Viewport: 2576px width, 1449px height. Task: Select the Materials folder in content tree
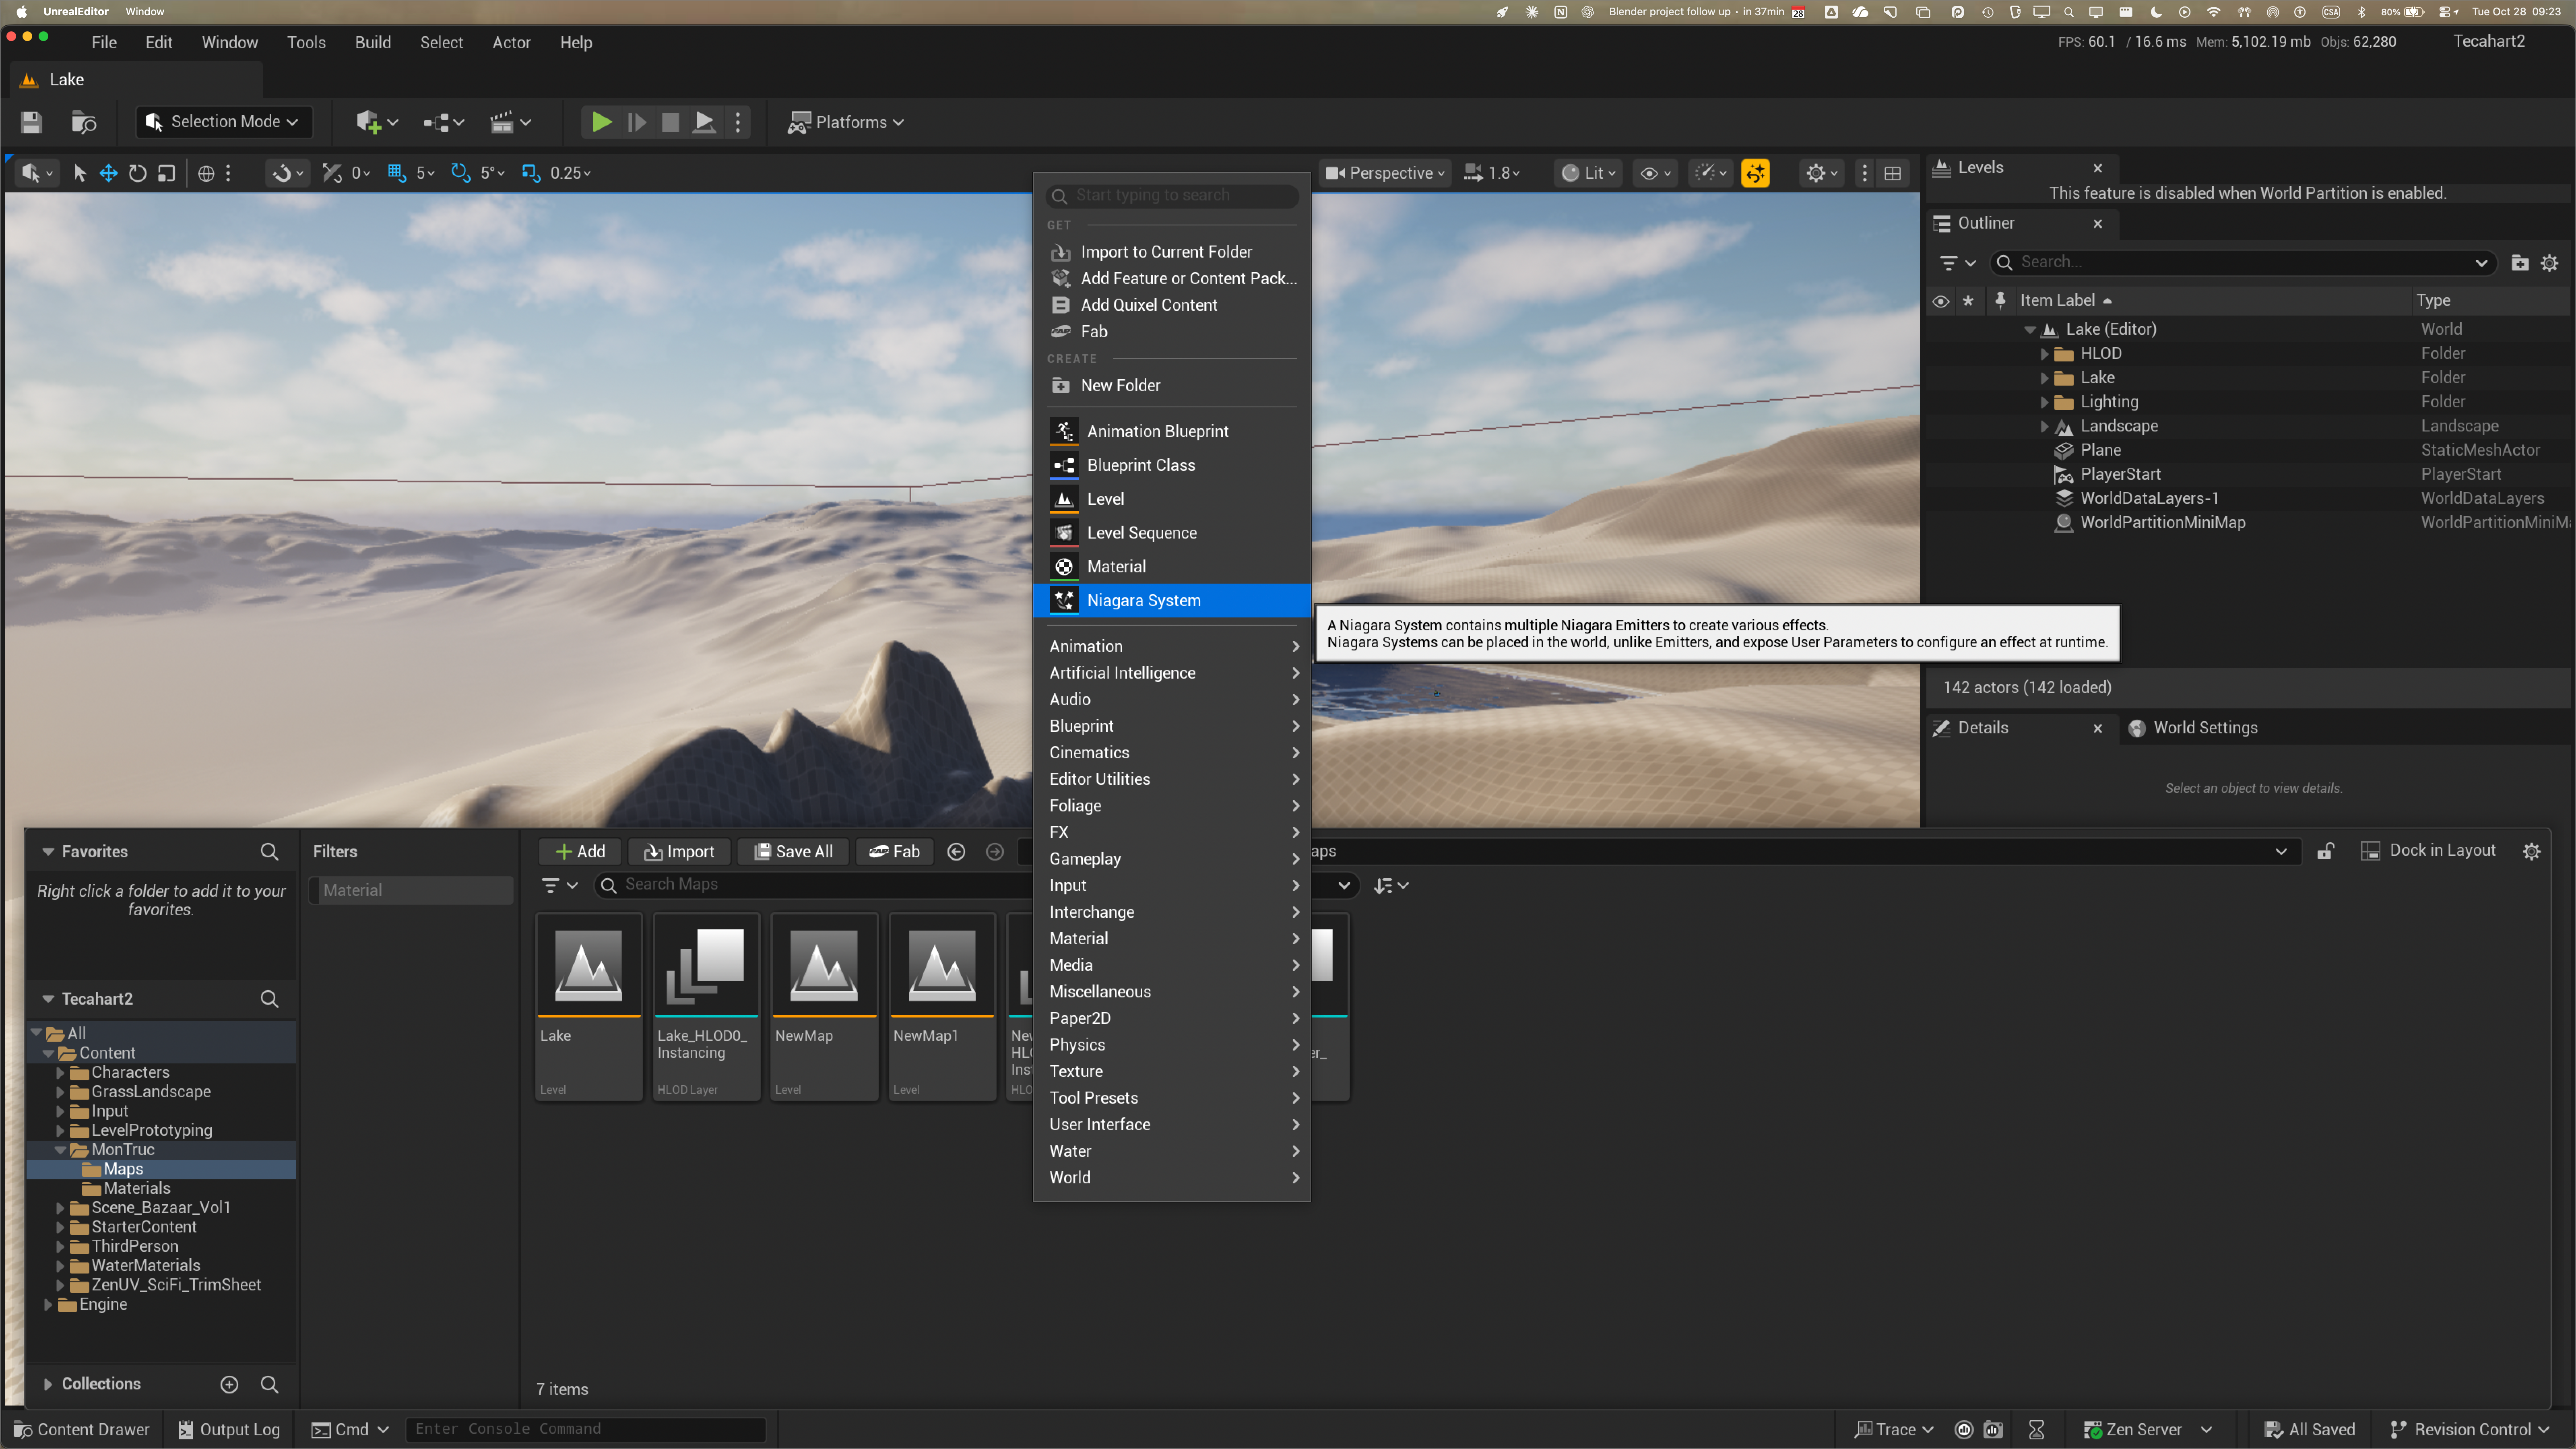click(136, 1189)
